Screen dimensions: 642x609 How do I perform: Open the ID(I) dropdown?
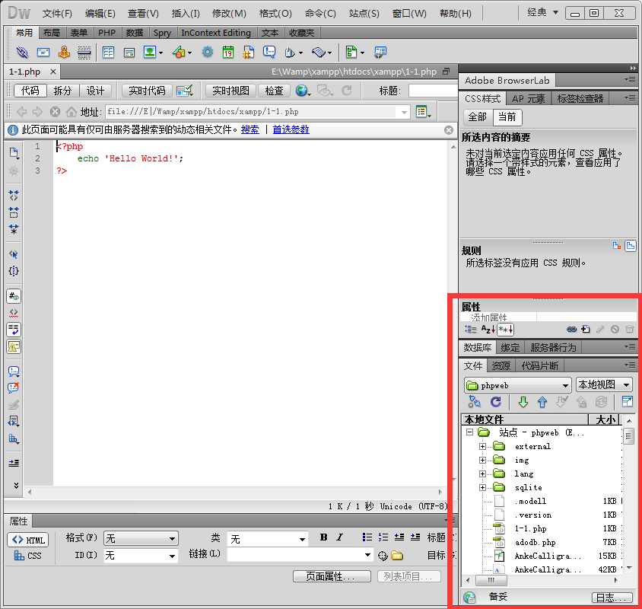(141, 556)
